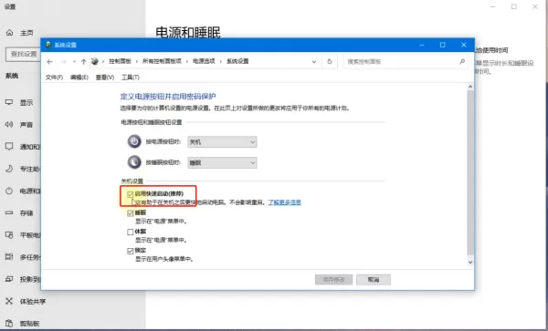Open 声音 in Settings sidebar
This screenshot has width=548, height=331.
coord(20,125)
